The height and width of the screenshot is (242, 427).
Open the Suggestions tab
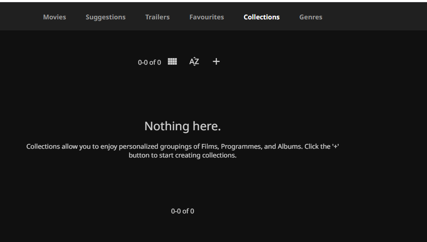click(105, 17)
